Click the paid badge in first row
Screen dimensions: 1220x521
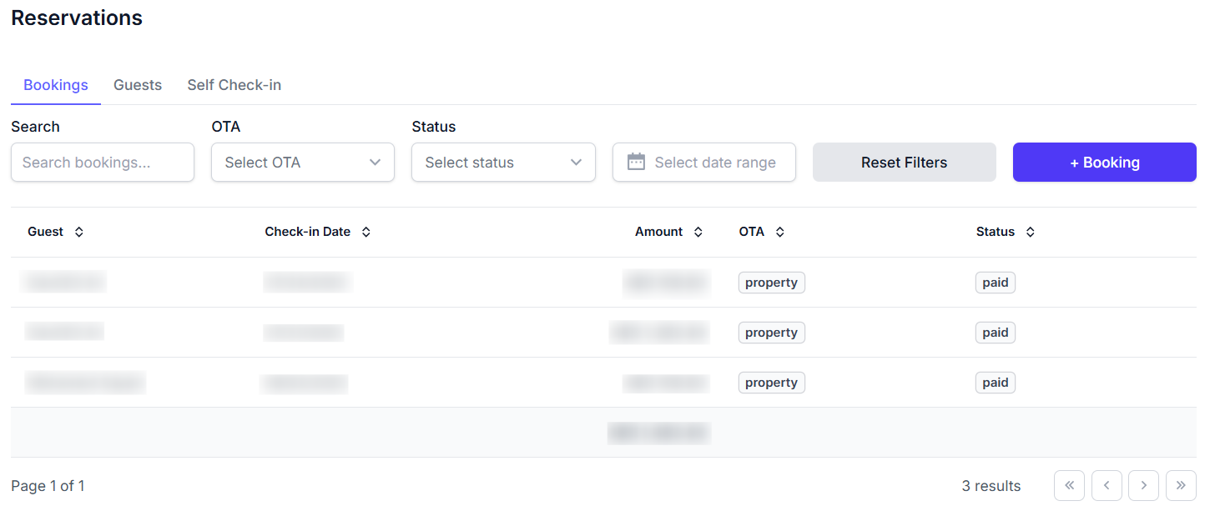[995, 283]
